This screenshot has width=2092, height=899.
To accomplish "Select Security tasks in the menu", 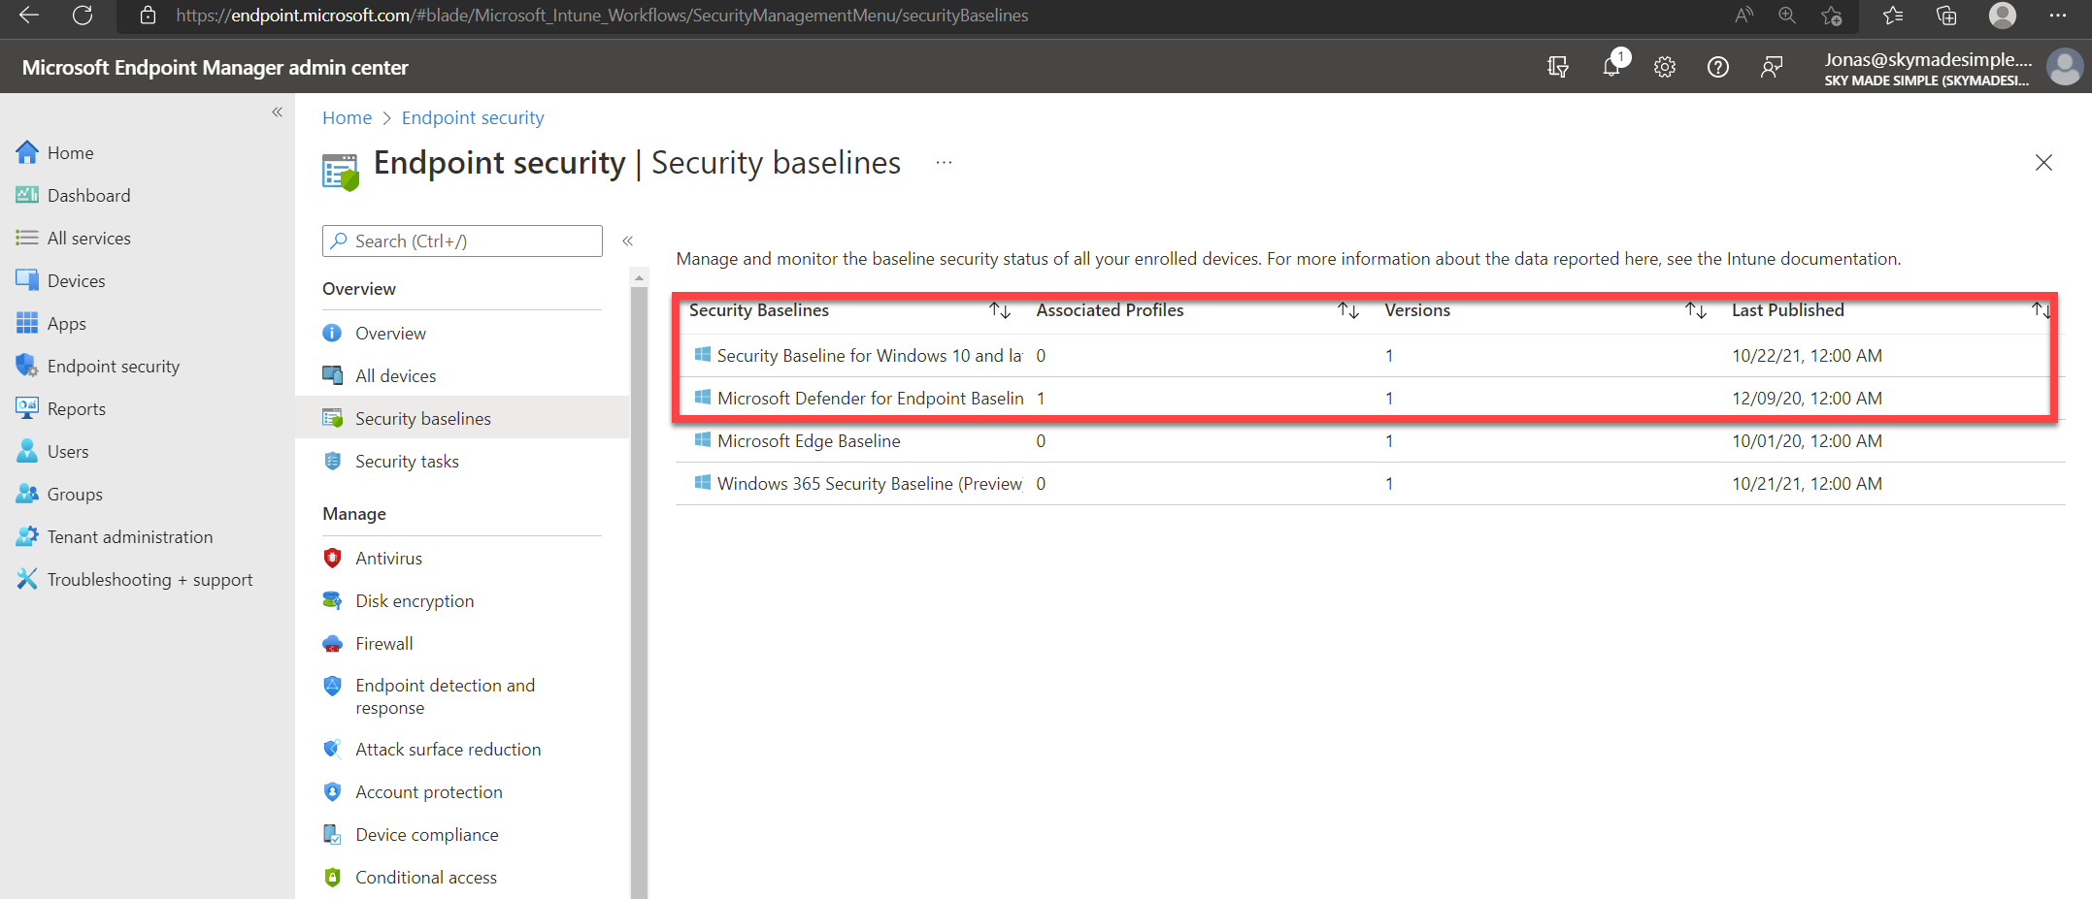I will click(x=408, y=461).
